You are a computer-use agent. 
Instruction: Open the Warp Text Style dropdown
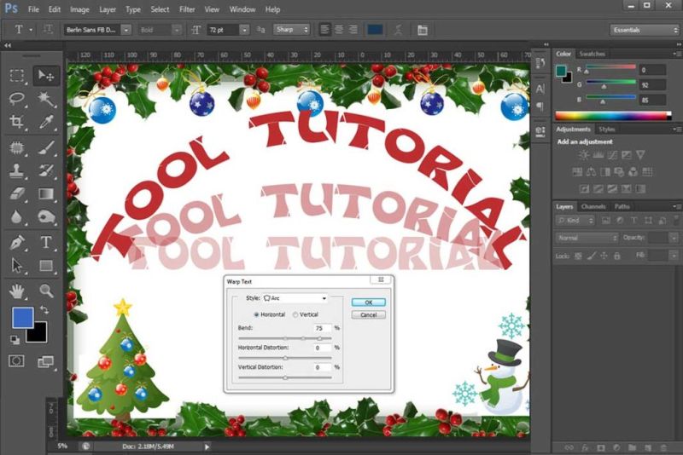click(x=295, y=298)
